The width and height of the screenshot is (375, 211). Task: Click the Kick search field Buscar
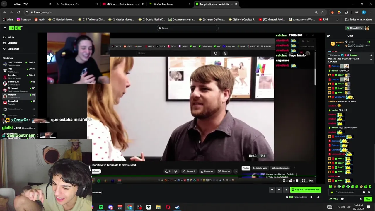(187, 28)
